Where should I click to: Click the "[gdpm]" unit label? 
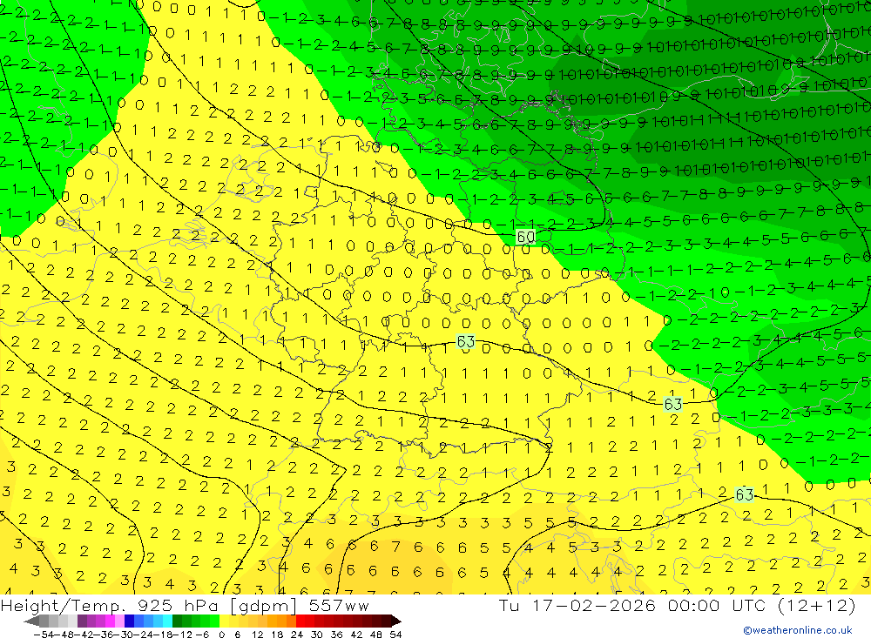263,606
